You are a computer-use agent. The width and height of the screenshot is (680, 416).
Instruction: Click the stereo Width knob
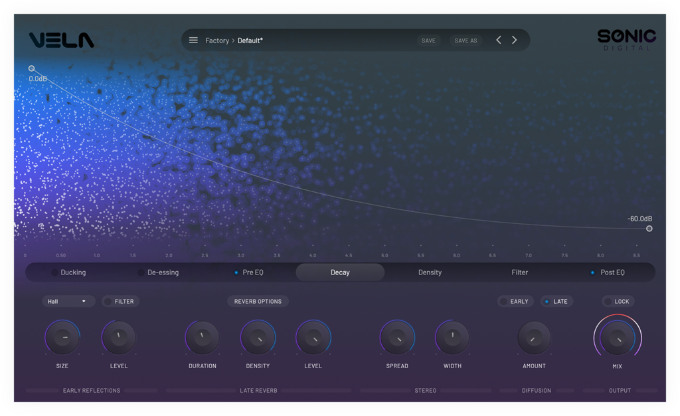pos(452,338)
